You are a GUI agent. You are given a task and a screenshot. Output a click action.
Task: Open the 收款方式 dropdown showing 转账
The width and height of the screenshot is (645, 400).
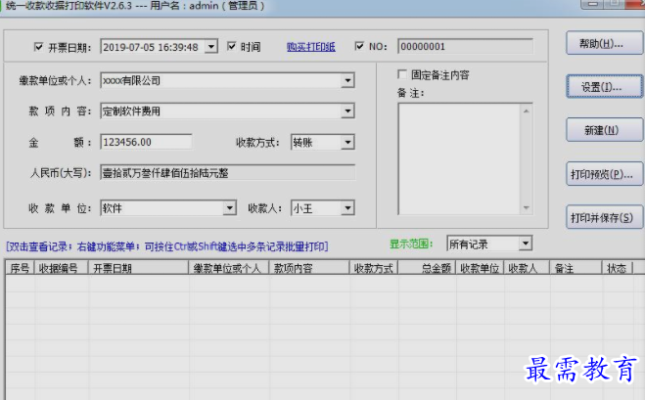click(x=347, y=142)
